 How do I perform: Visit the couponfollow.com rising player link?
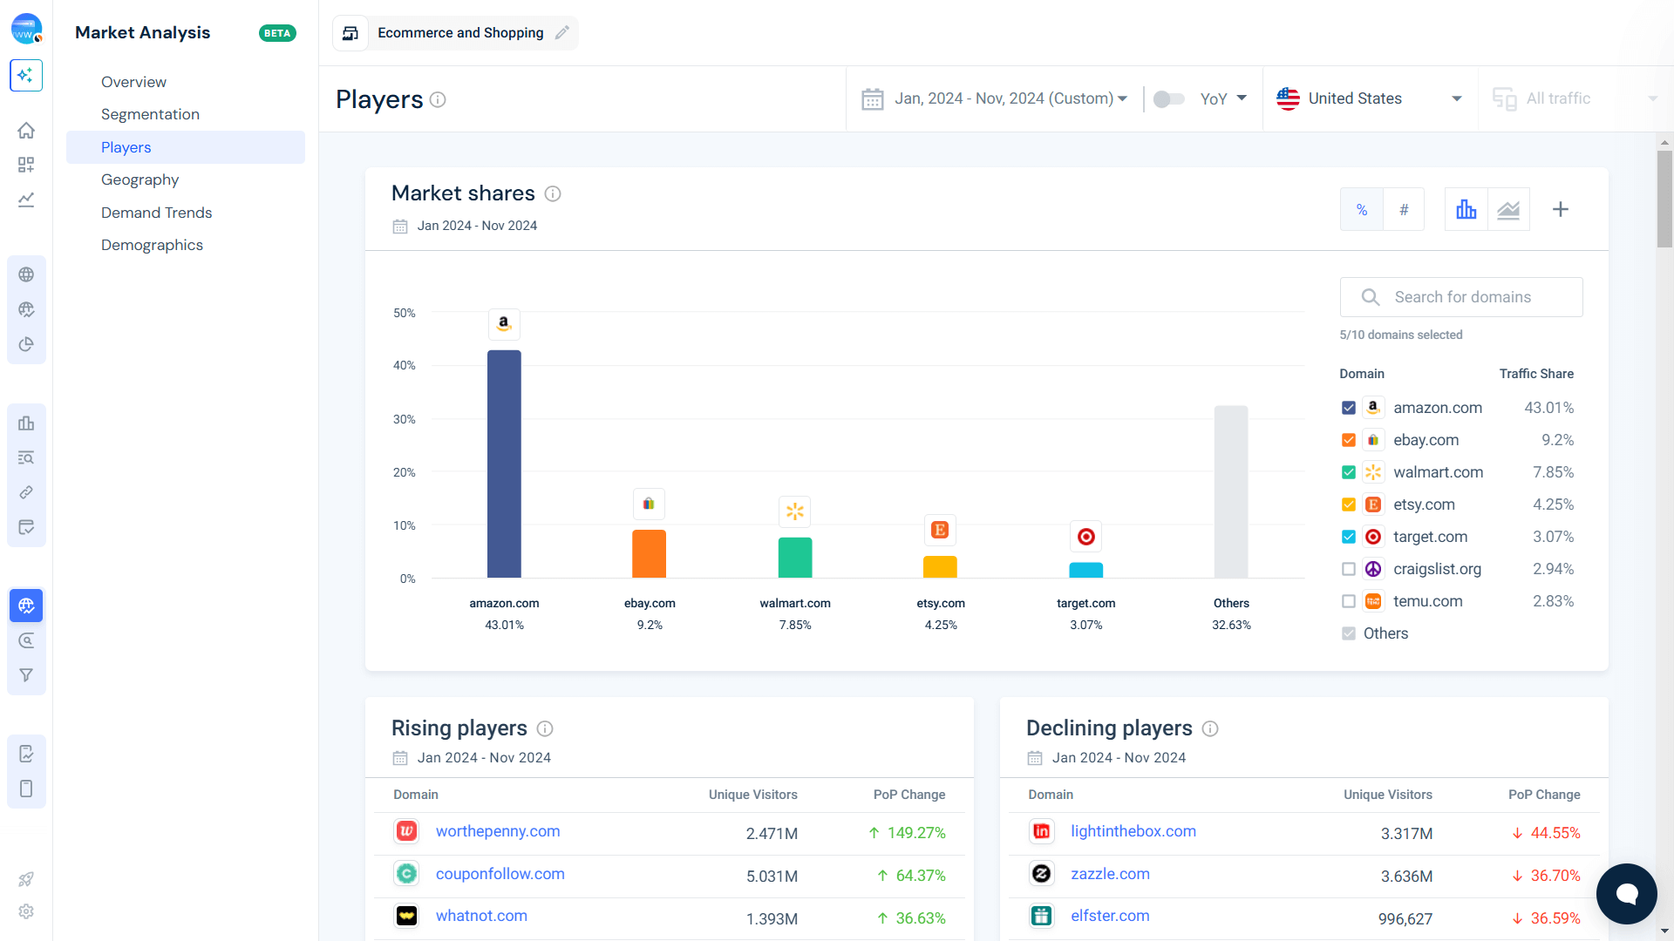[500, 874]
